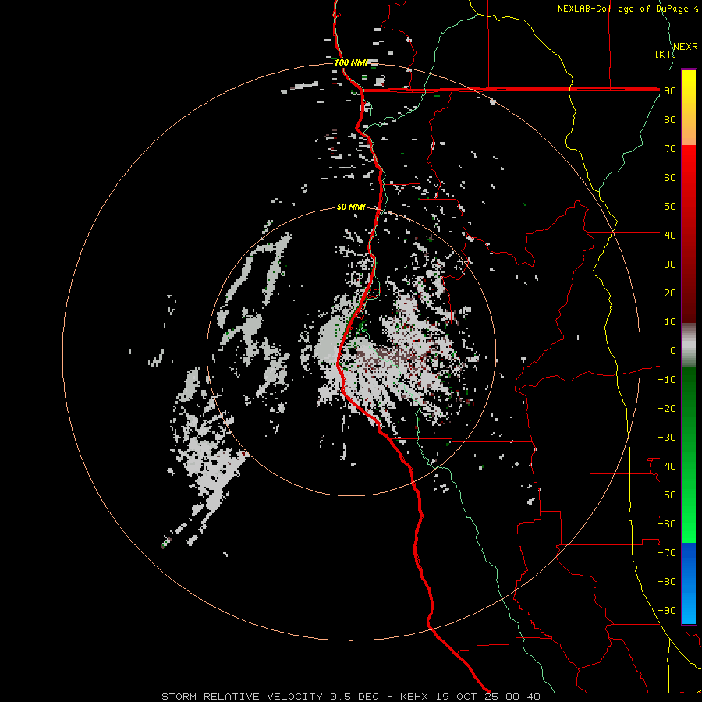Viewport: 702px width, 702px height.
Task: Click the STORM RELATIVE VELOCITY caption text
Action: point(242,697)
